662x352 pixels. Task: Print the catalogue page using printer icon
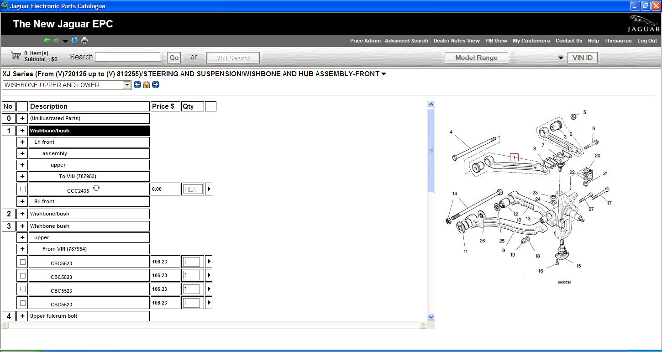tap(84, 41)
